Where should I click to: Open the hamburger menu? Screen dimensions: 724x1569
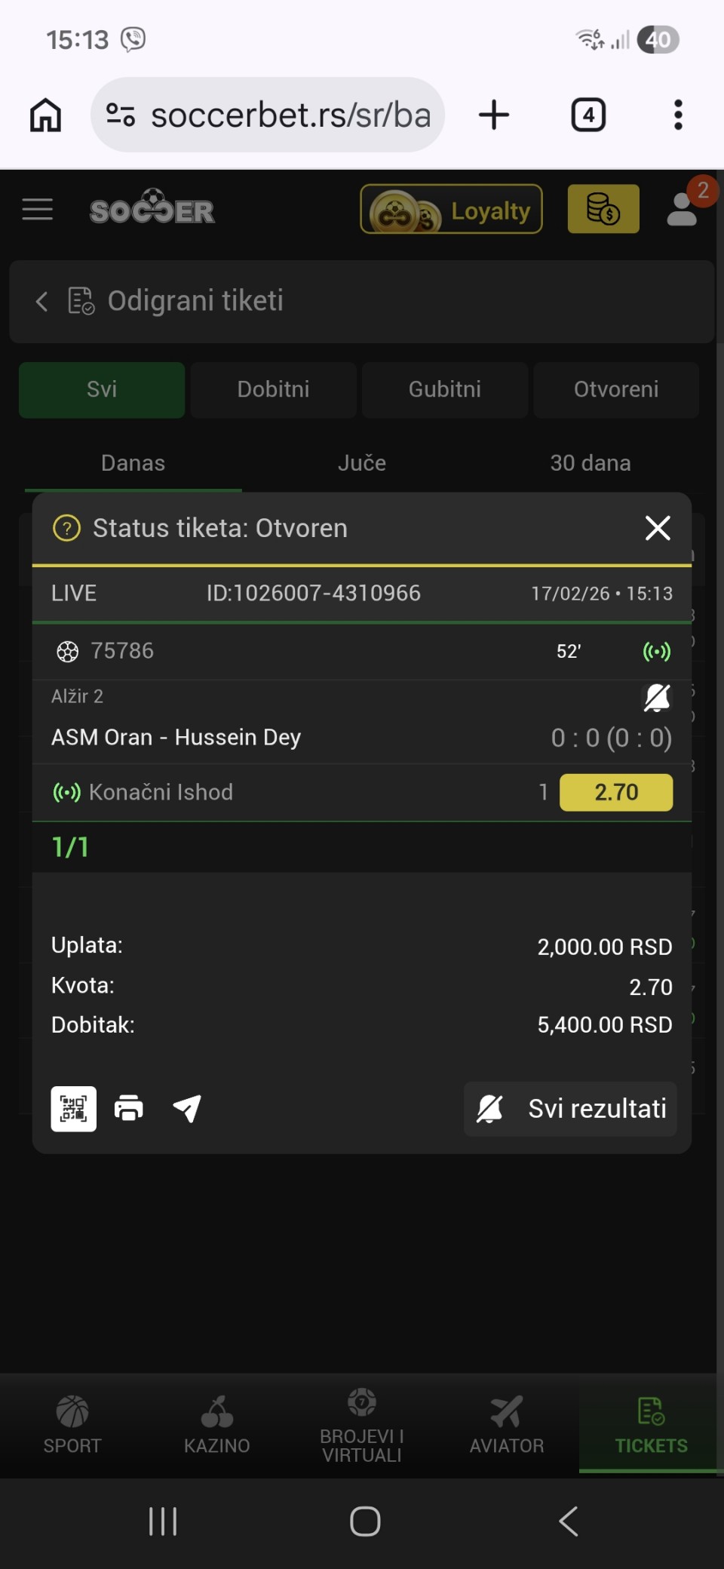(38, 210)
